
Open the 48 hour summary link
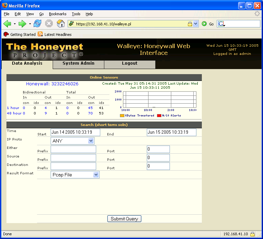[x=14, y=113]
